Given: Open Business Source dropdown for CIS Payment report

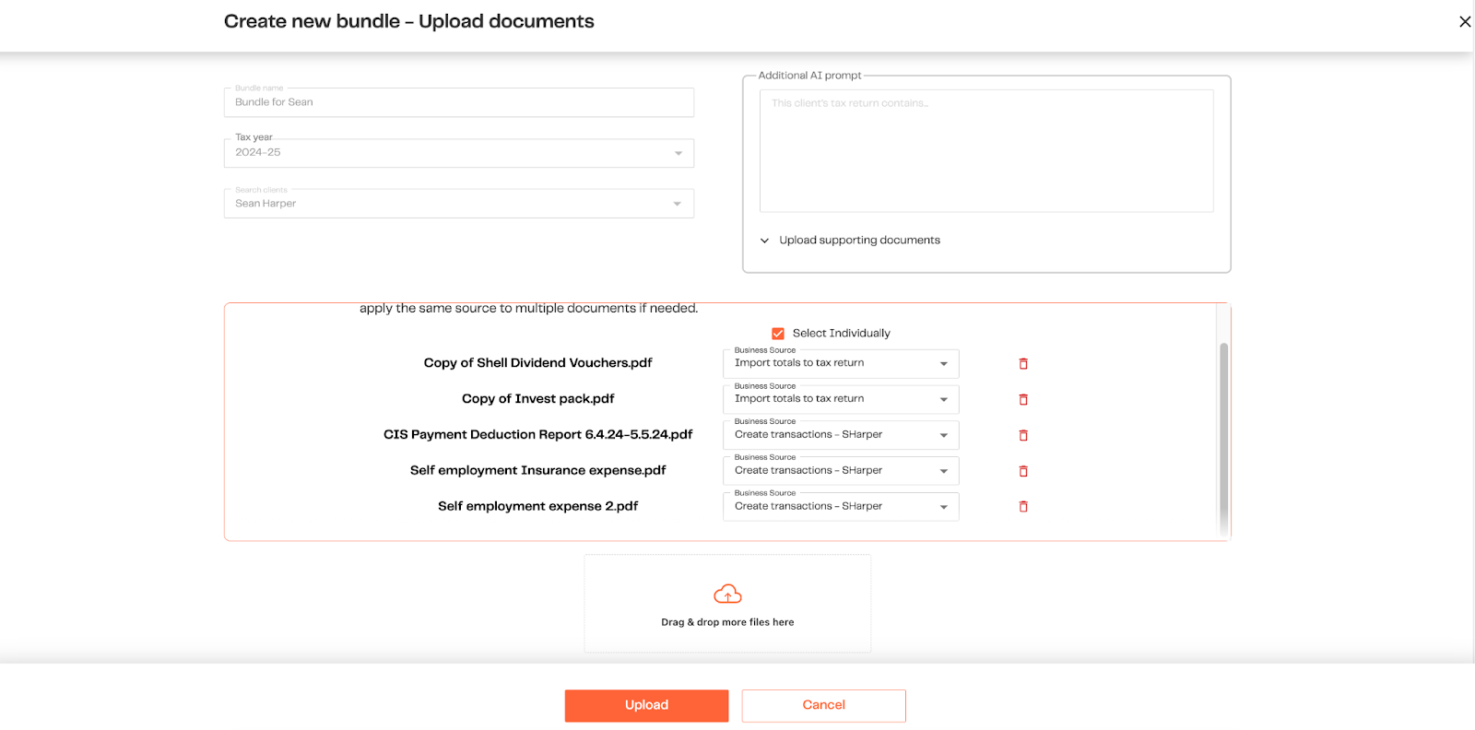Looking at the screenshot, I should (x=841, y=435).
